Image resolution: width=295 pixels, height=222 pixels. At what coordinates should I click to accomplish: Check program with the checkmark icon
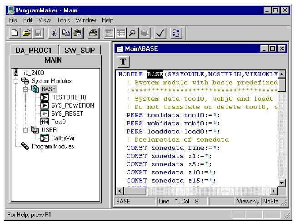[160, 33]
